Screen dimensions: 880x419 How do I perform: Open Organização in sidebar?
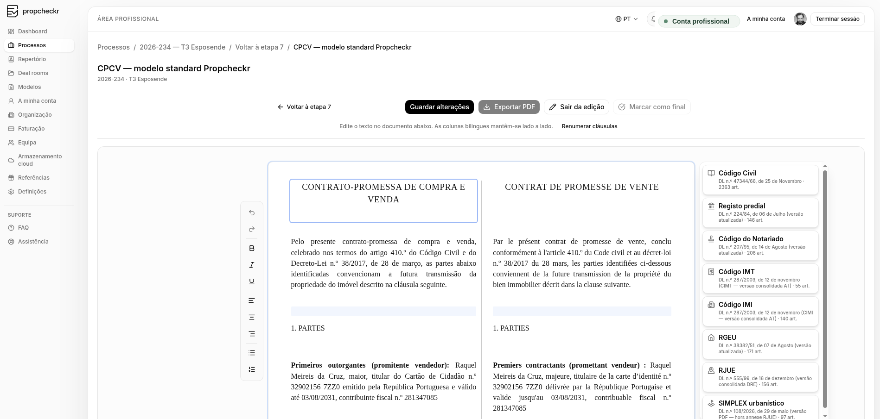click(39, 115)
